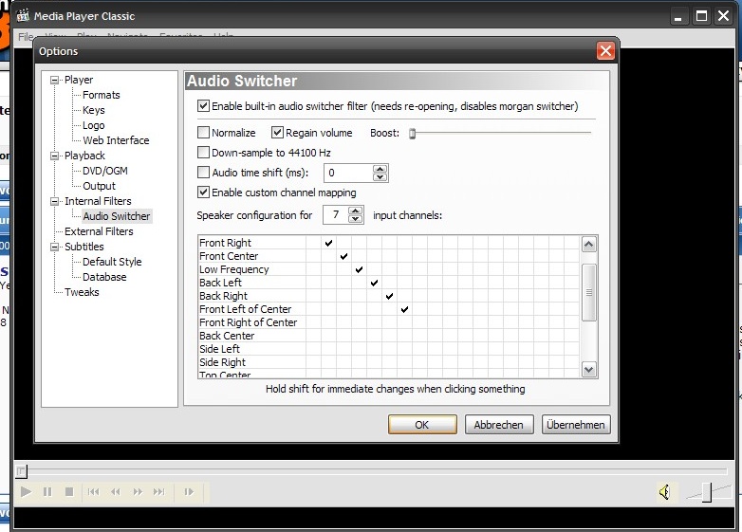Increase input channels count
Viewport: 742px width, 532px height.
[356, 211]
